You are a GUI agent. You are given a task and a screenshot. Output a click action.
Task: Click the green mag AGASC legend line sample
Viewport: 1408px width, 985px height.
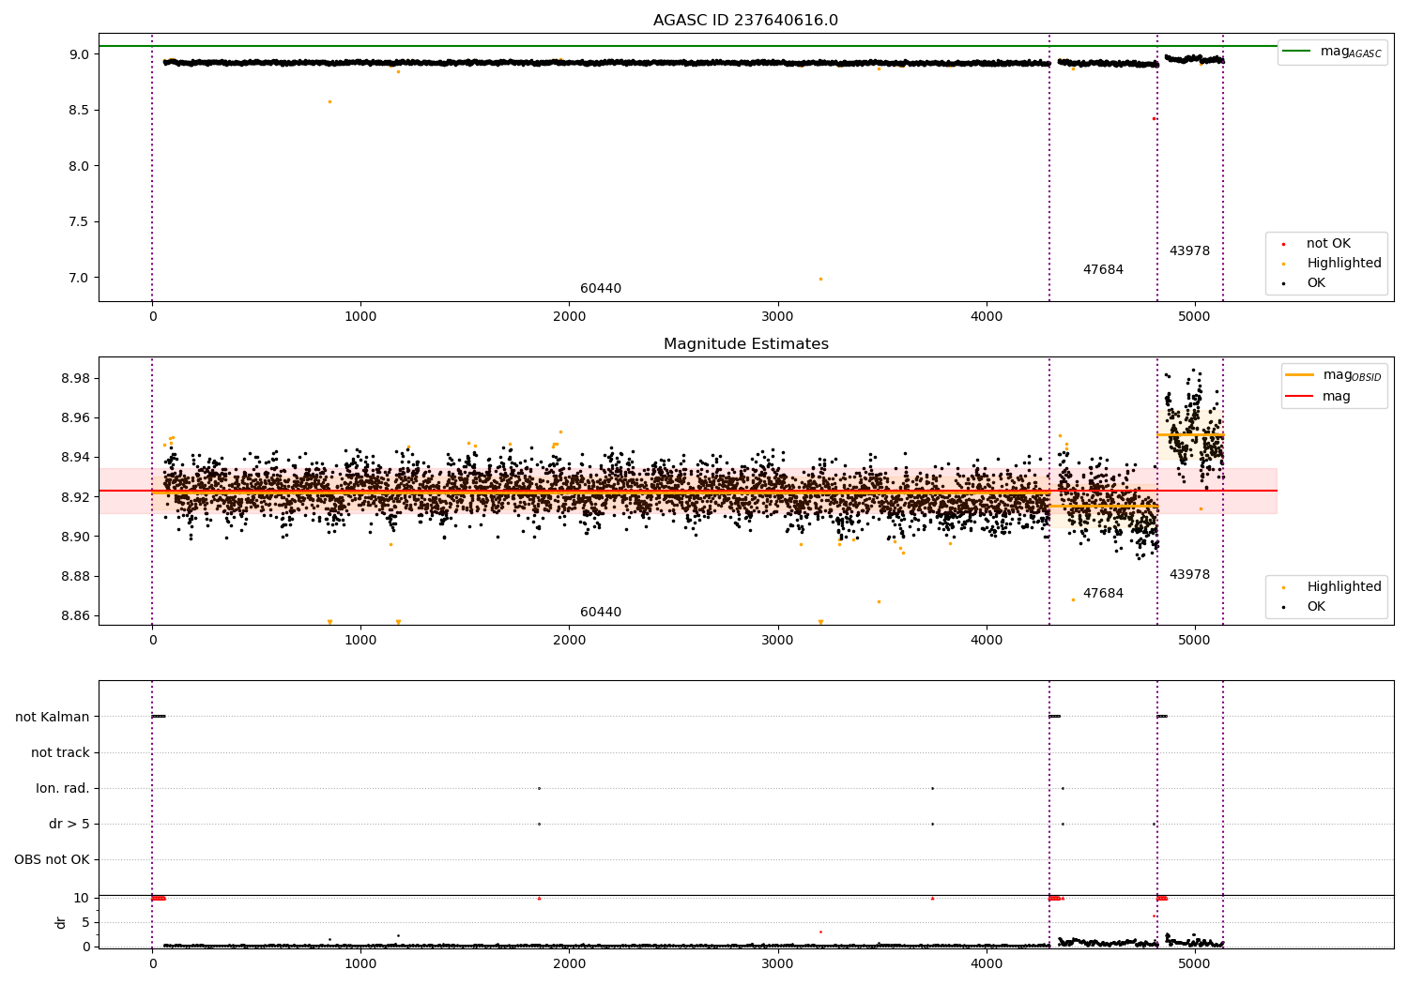[x=1297, y=51]
